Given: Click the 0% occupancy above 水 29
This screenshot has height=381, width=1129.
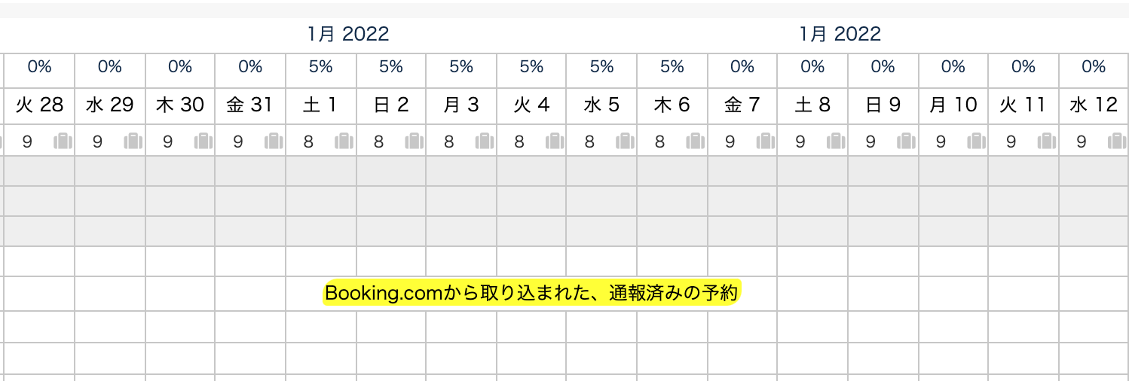Looking at the screenshot, I should click(110, 67).
